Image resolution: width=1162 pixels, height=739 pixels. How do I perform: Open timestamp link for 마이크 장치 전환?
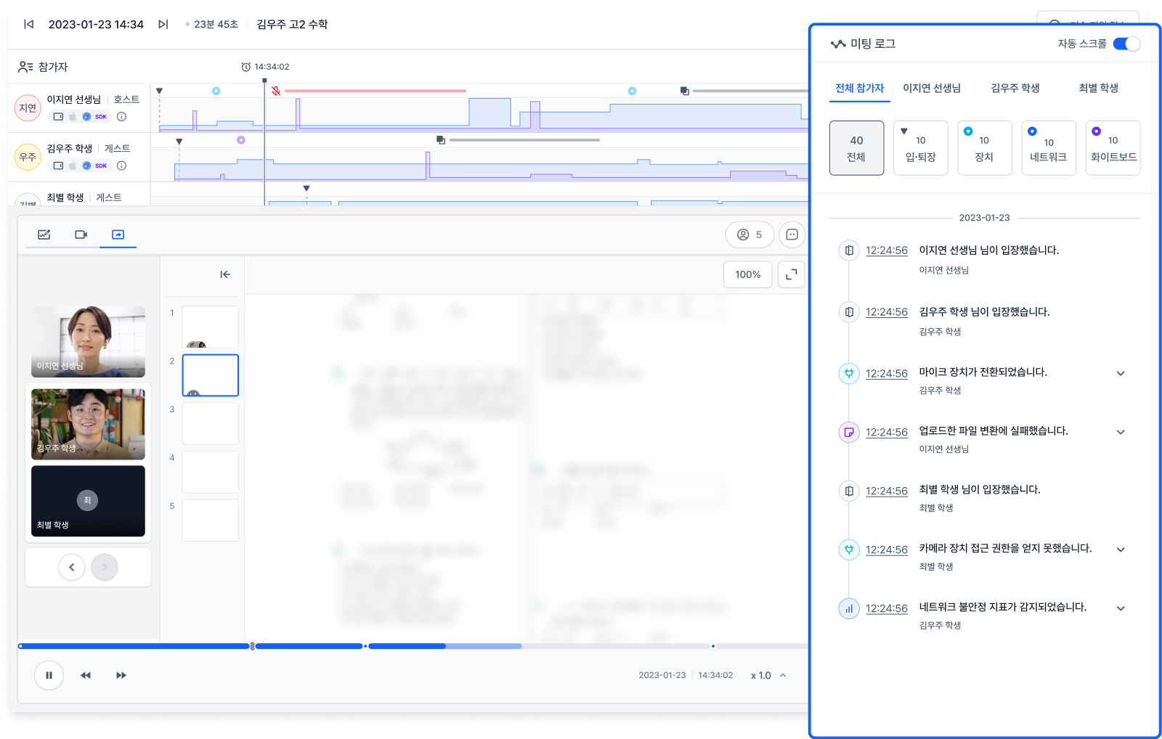click(x=886, y=373)
